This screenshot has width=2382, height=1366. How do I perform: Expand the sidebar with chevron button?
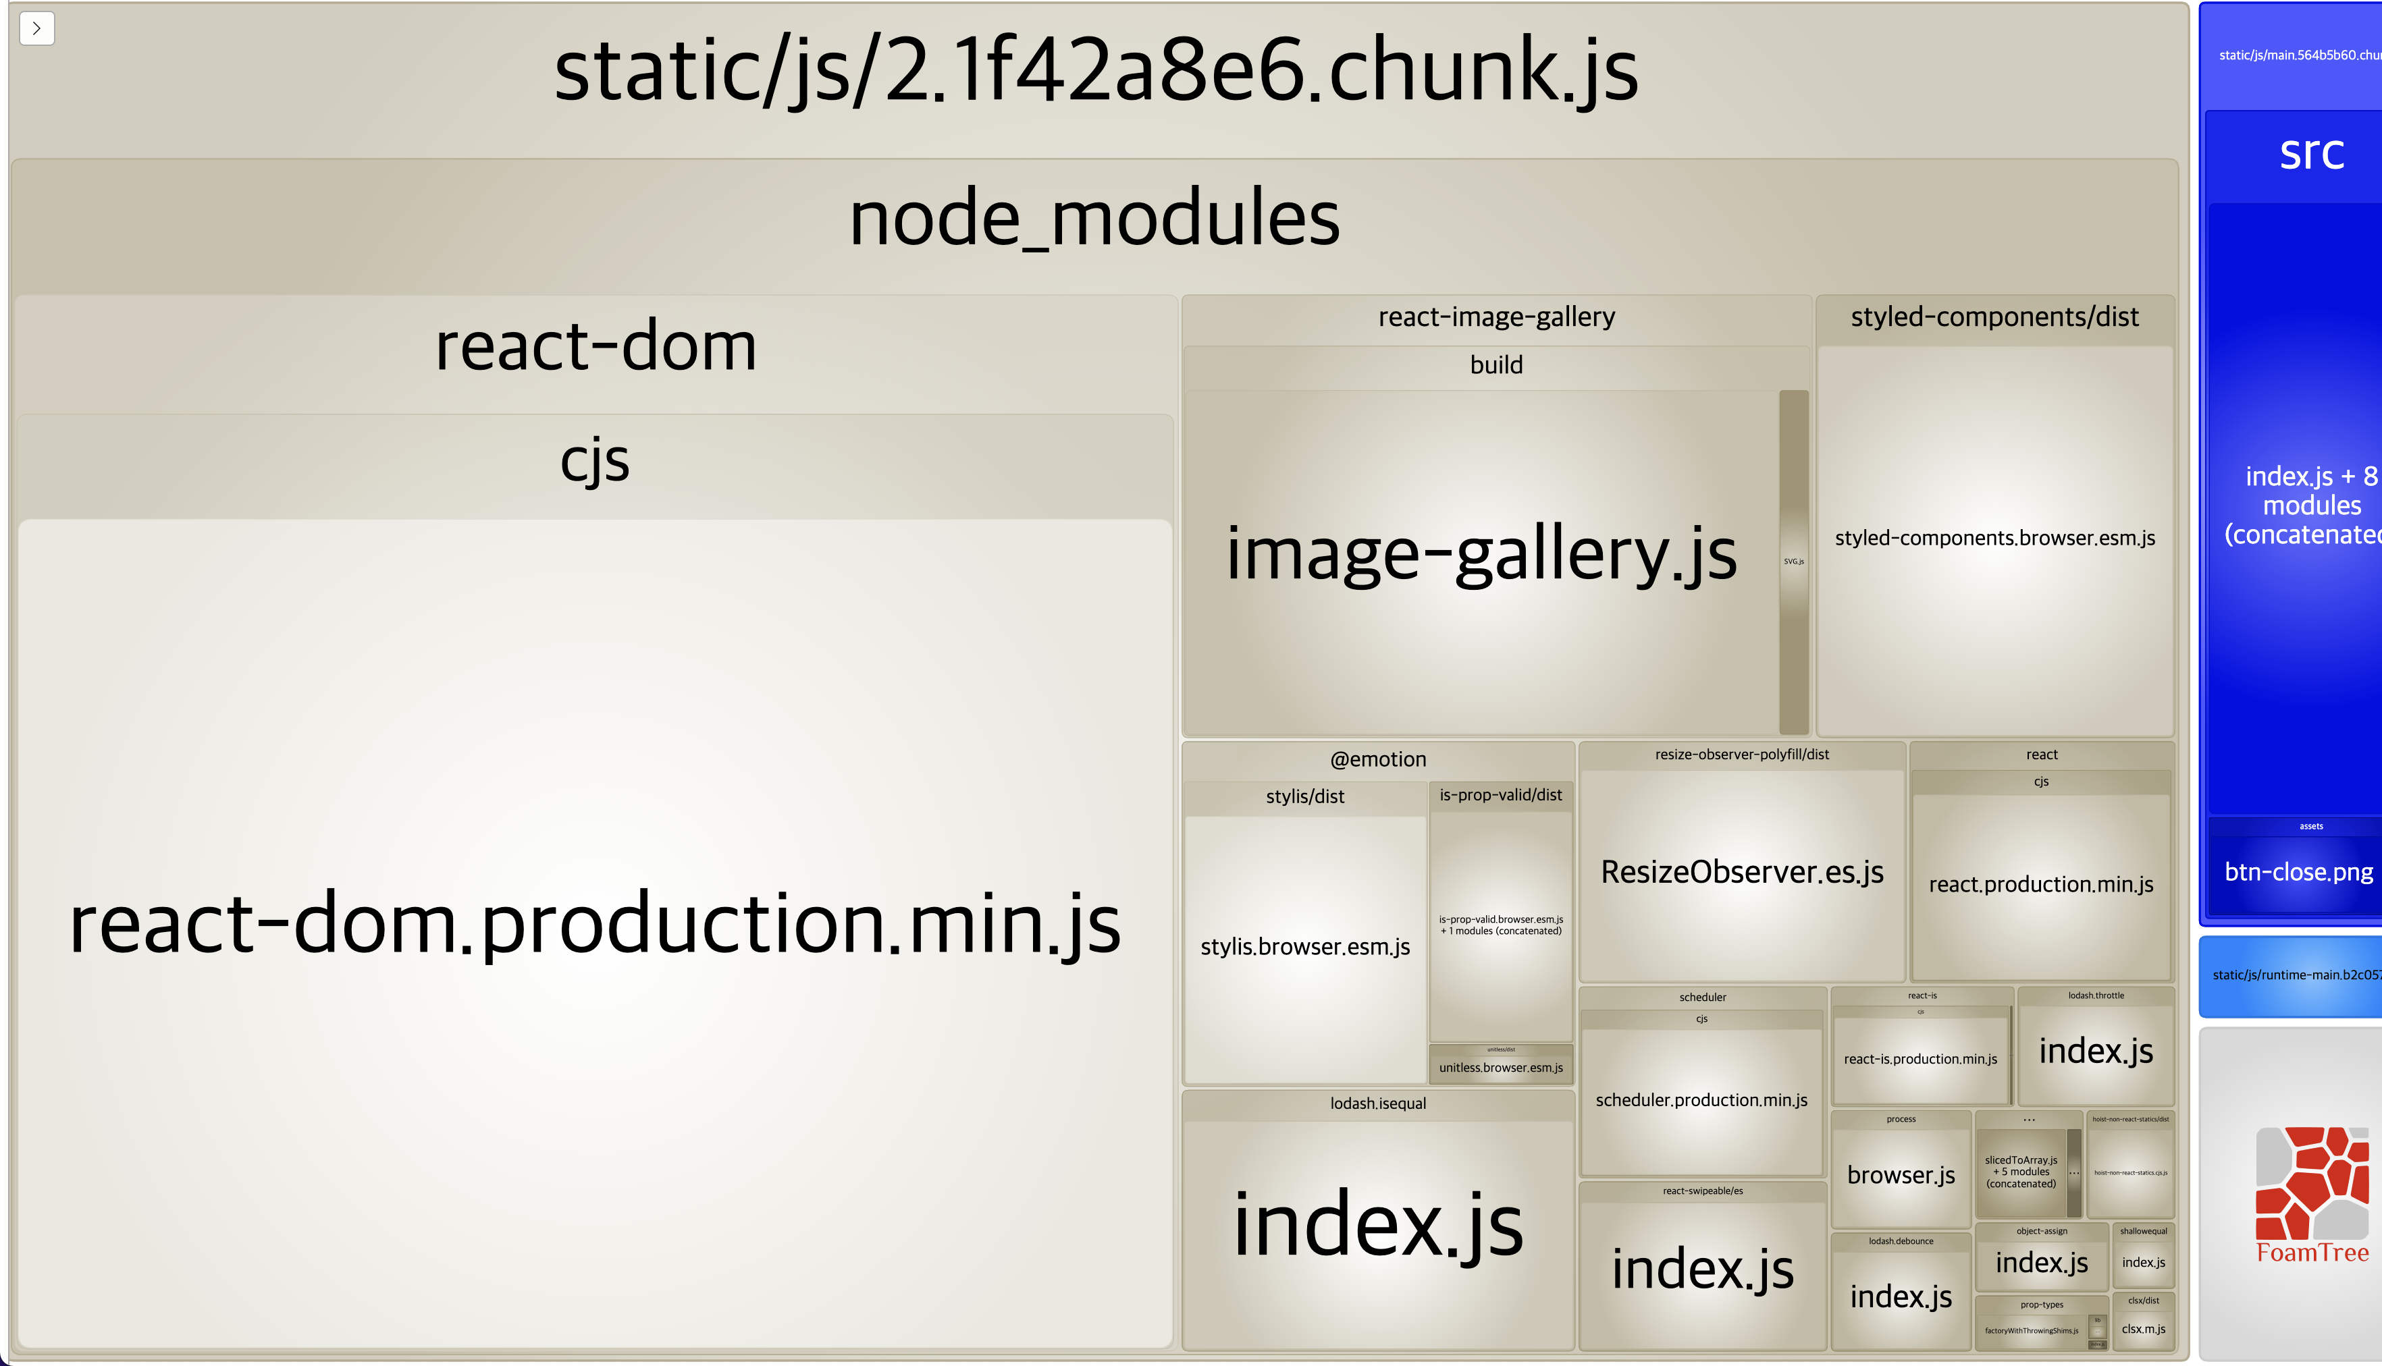coord(36,28)
